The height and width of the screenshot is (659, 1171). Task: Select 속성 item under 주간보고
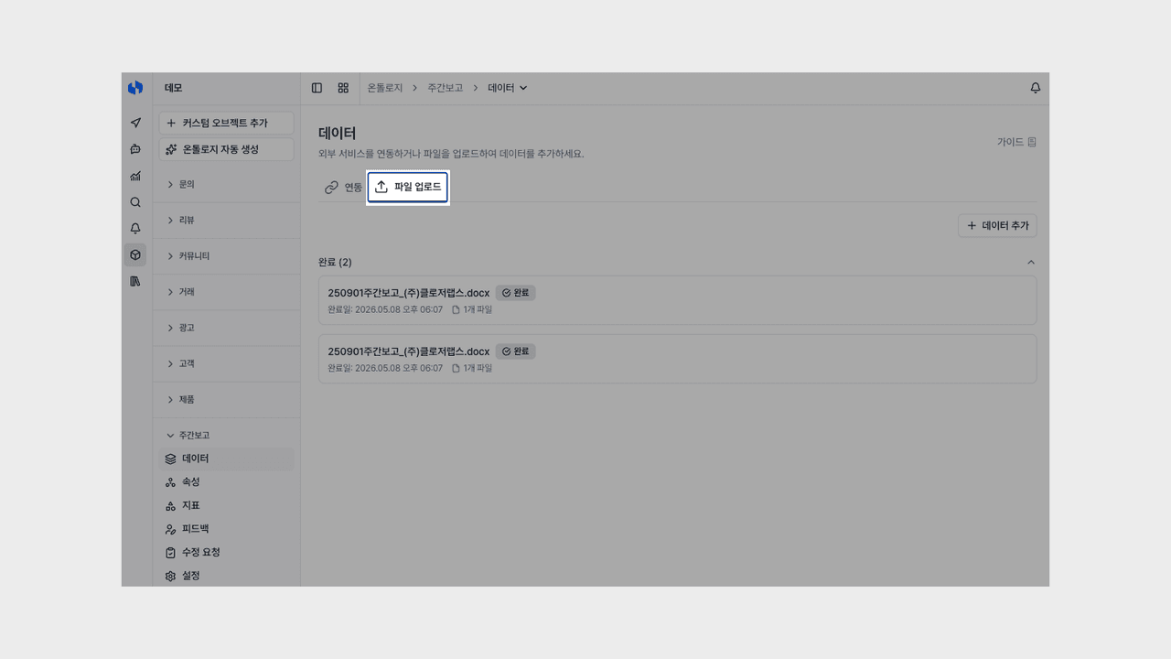(x=226, y=482)
